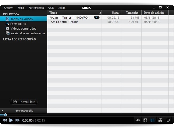
Task: Open the Downloads library section
Action: 18,24
